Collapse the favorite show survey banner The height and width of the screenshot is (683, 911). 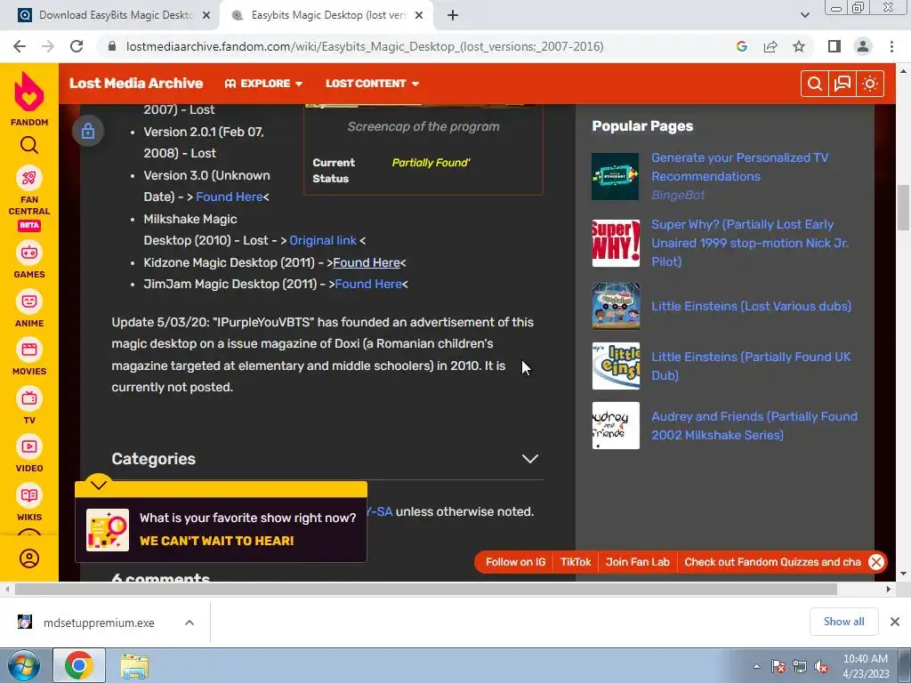click(98, 484)
